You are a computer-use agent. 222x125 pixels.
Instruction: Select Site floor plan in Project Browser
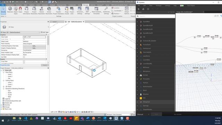[9, 78]
